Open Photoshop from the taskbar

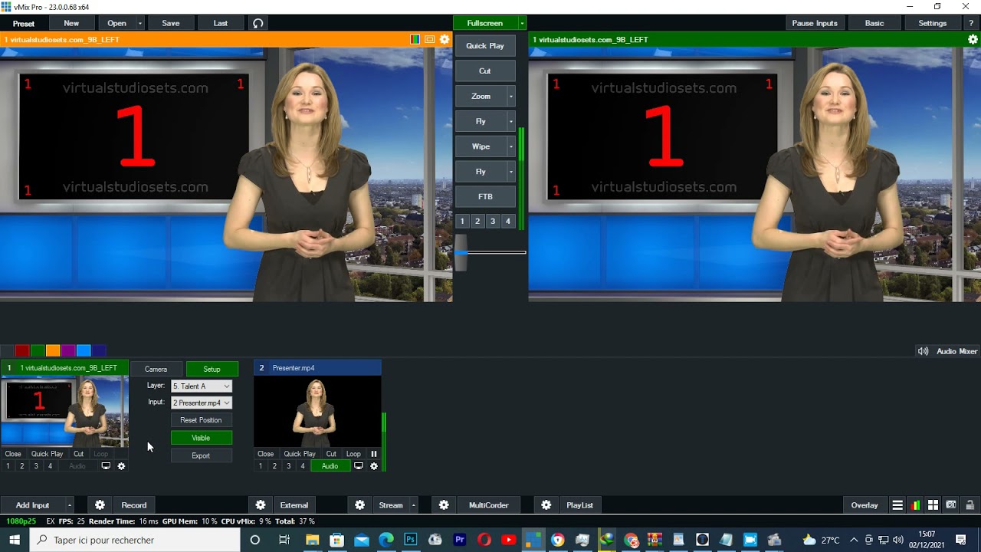tap(410, 540)
